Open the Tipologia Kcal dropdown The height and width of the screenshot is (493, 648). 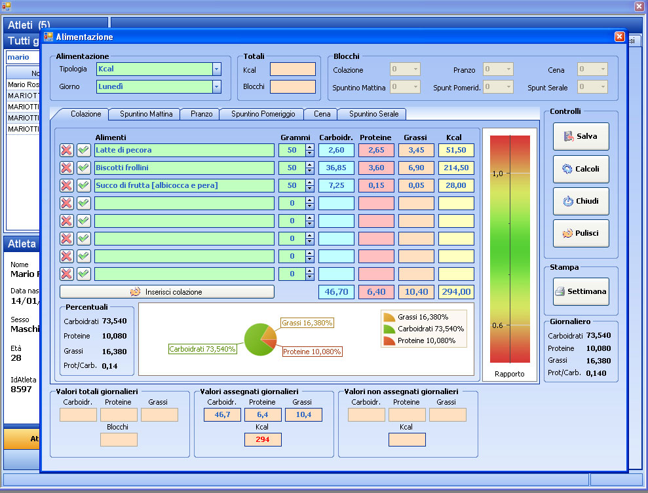tap(216, 69)
